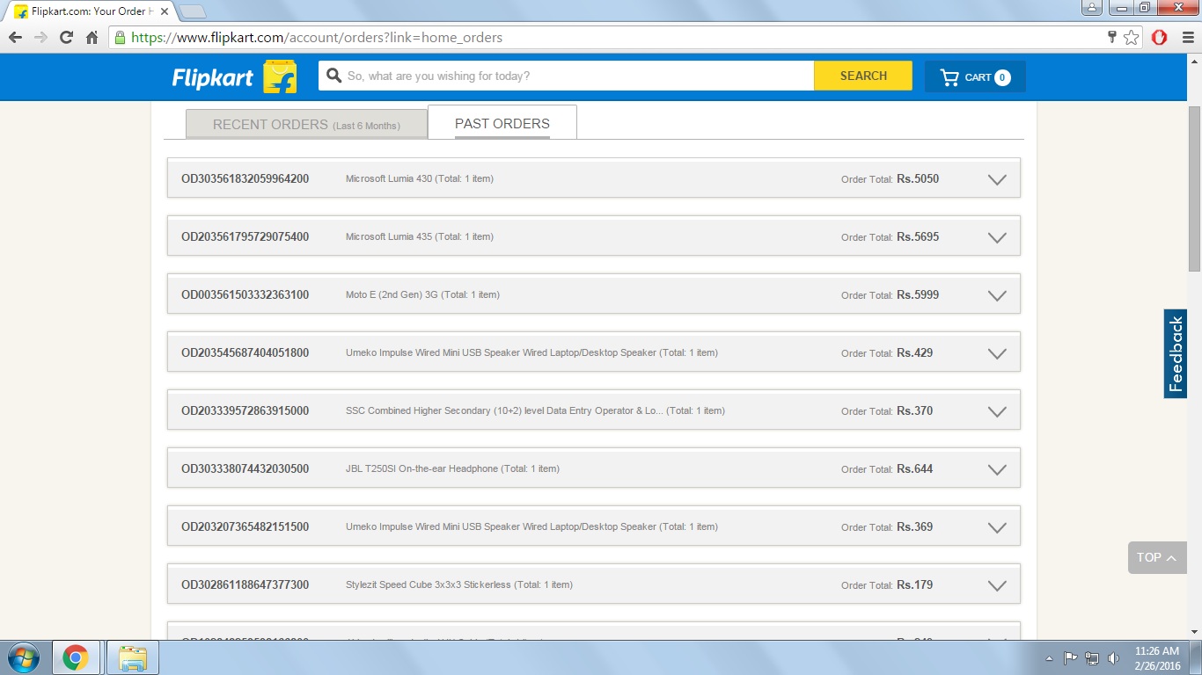The height and width of the screenshot is (675, 1202).
Task: Open File Explorer from the taskbar
Action: tap(133, 657)
